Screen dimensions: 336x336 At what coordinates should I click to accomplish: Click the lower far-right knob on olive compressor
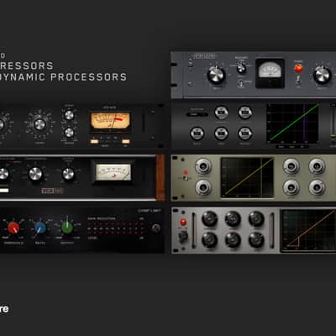tap(317, 187)
